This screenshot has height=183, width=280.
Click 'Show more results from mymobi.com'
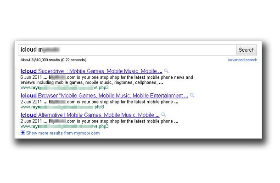pos(63,133)
